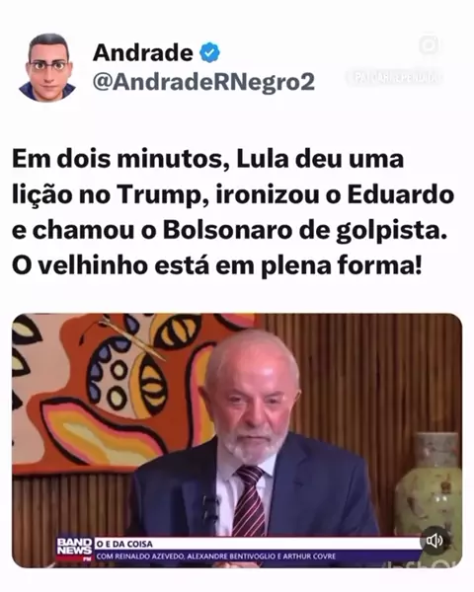474x592 pixels.
Task: Click the 'O E DA COISA' program title bar
Action: click(257, 544)
